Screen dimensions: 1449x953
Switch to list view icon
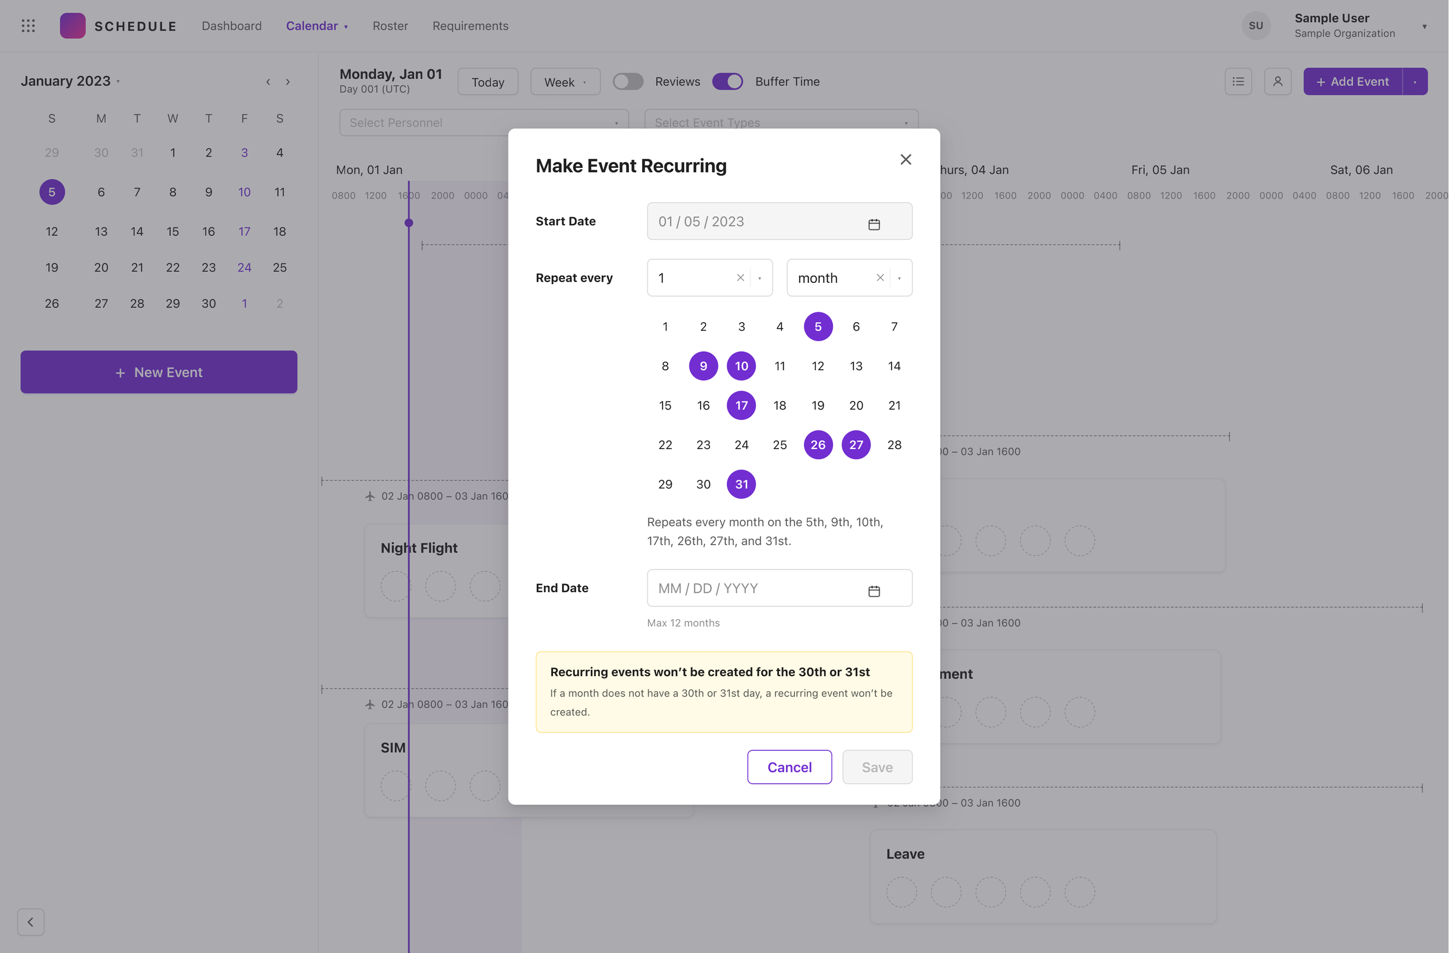coord(1238,82)
